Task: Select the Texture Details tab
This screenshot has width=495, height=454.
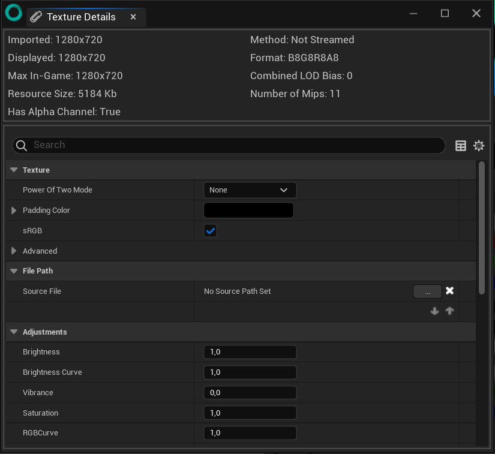Action: [81, 17]
